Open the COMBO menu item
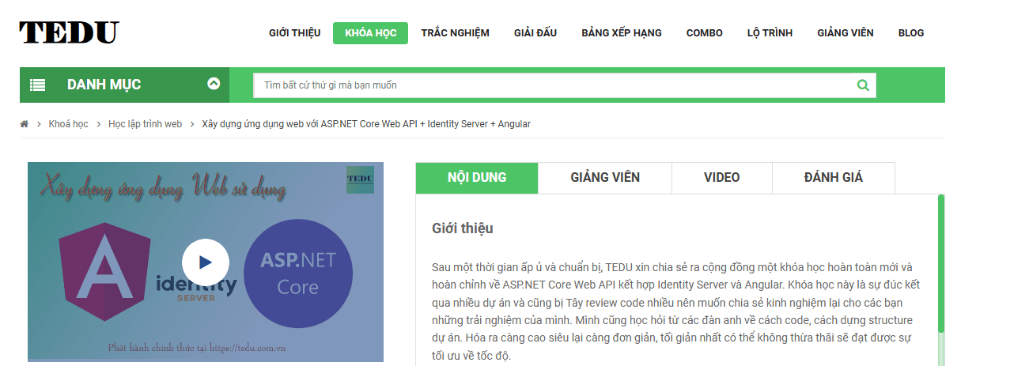Image resolution: width=1029 pixels, height=366 pixels. tap(705, 33)
